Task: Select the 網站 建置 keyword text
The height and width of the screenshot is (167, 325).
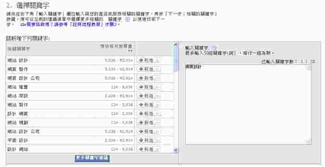Action: point(18,87)
